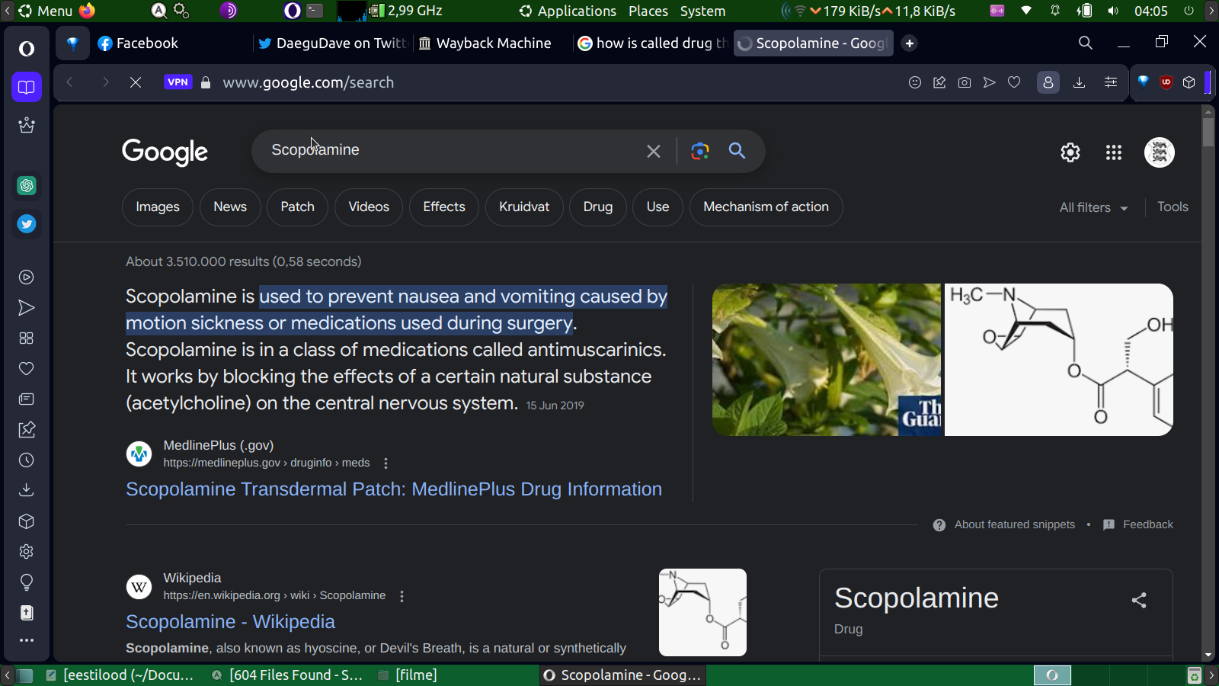Open ChatGPT icon in Opera sidebar
The height and width of the screenshot is (686, 1219).
pos(27,185)
